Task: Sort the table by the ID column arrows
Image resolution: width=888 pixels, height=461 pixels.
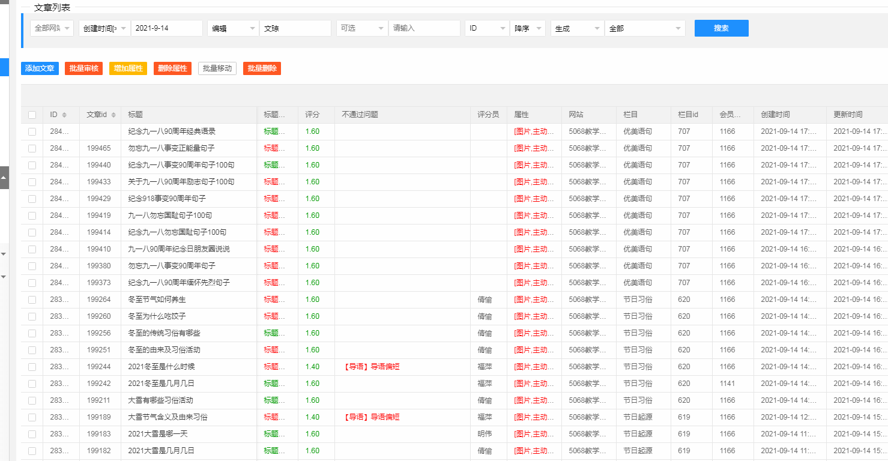Action: 64,115
